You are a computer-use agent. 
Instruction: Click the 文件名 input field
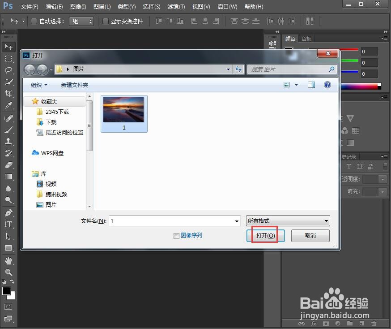[x=174, y=221]
